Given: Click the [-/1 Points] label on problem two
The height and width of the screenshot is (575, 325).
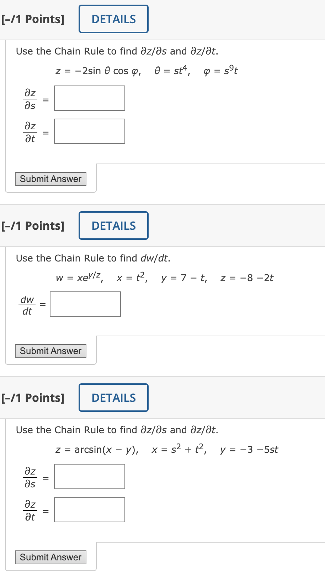Looking at the screenshot, I should tap(32, 226).
